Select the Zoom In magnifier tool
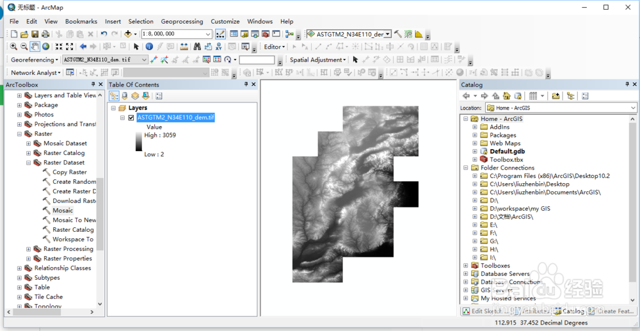The width and height of the screenshot is (640, 331). click(x=13, y=47)
